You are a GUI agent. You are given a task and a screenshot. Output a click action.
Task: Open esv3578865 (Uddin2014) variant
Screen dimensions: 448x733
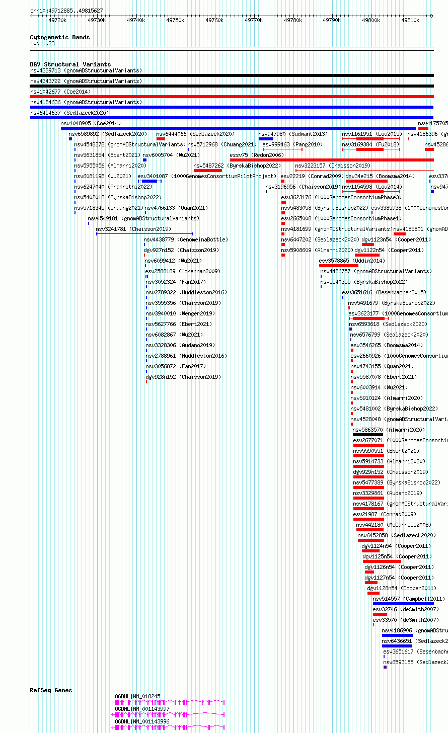coord(352,261)
